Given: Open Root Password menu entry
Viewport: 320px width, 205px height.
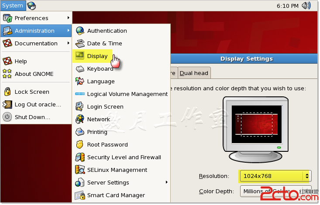Looking at the screenshot, I should (x=121, y=145).
